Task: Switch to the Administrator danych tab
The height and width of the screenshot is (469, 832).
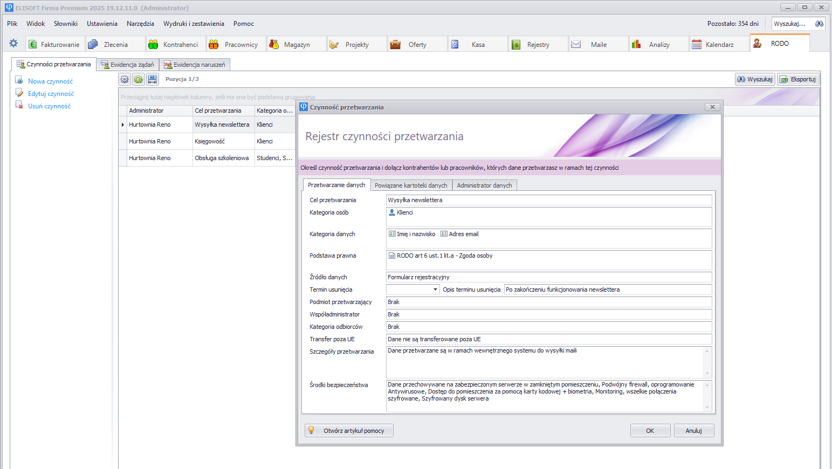Action: (x=484, y=185)
